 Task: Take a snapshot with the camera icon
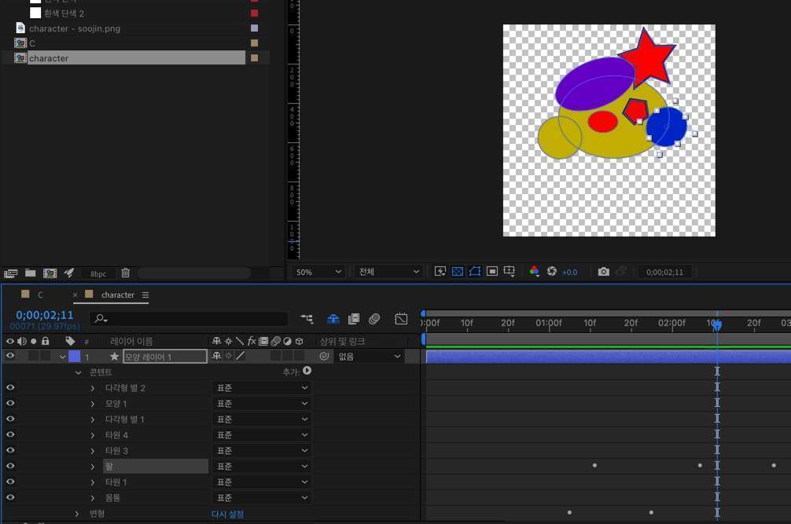click(x=603, y=272)
